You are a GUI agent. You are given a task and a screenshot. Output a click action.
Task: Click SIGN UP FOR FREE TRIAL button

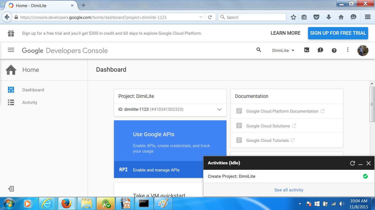coord(338,33)
